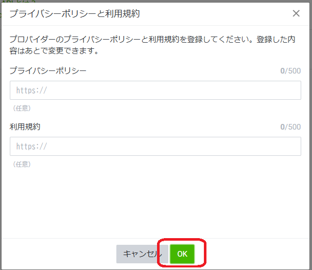312x270 pixels.
Task: Click the empty dialog area above the footer
Action: coord(155,203)
